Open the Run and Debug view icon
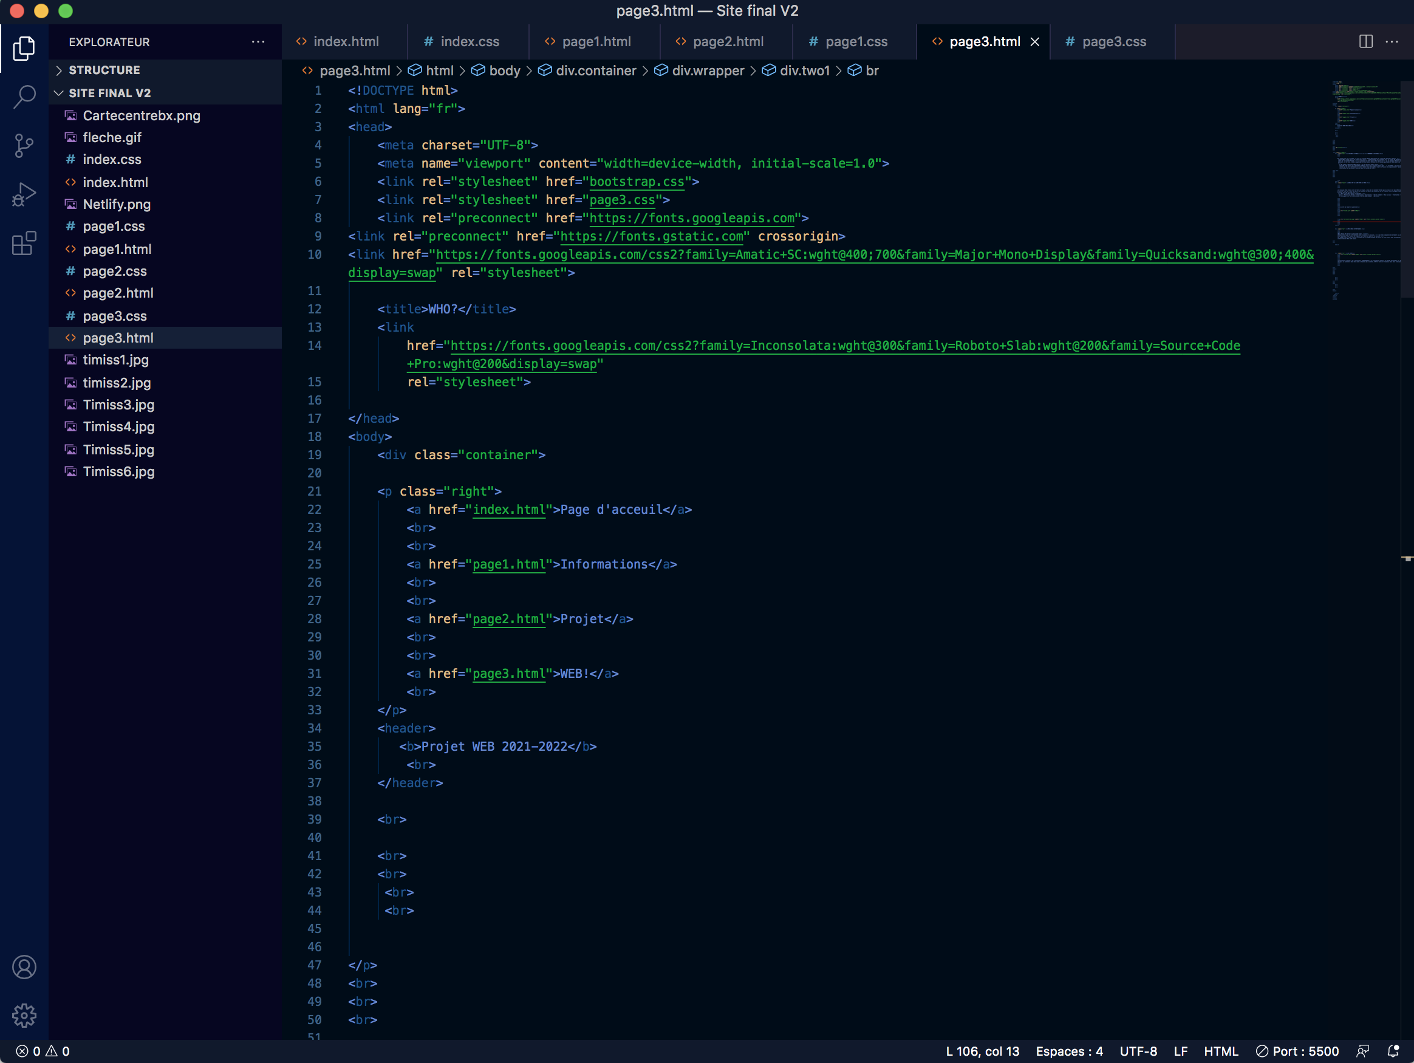 point(24,194)
